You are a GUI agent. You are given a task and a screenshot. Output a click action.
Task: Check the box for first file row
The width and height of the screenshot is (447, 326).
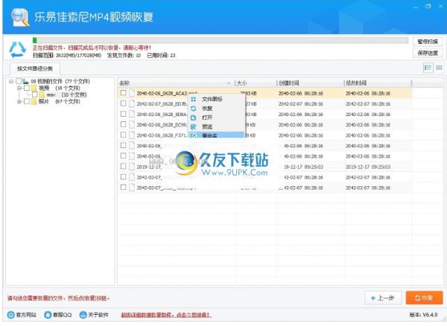(124, 94)
